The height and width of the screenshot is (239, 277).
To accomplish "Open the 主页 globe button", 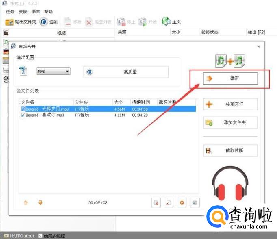I will pos(171,22).
